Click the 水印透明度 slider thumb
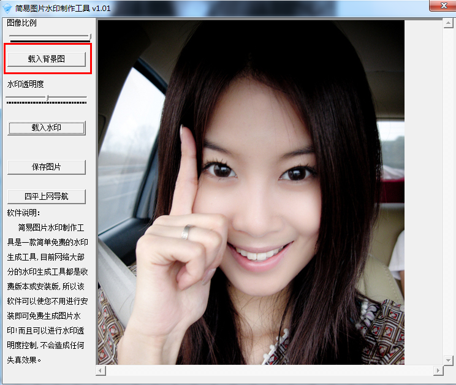 click(48, 97)
